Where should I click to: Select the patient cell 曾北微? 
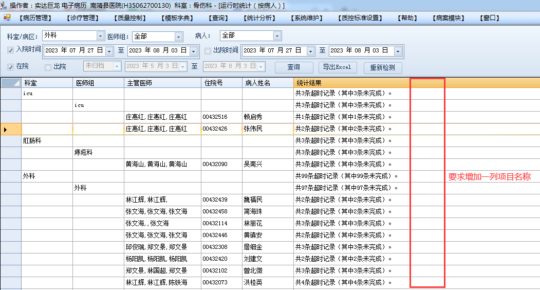coord(268,270)
